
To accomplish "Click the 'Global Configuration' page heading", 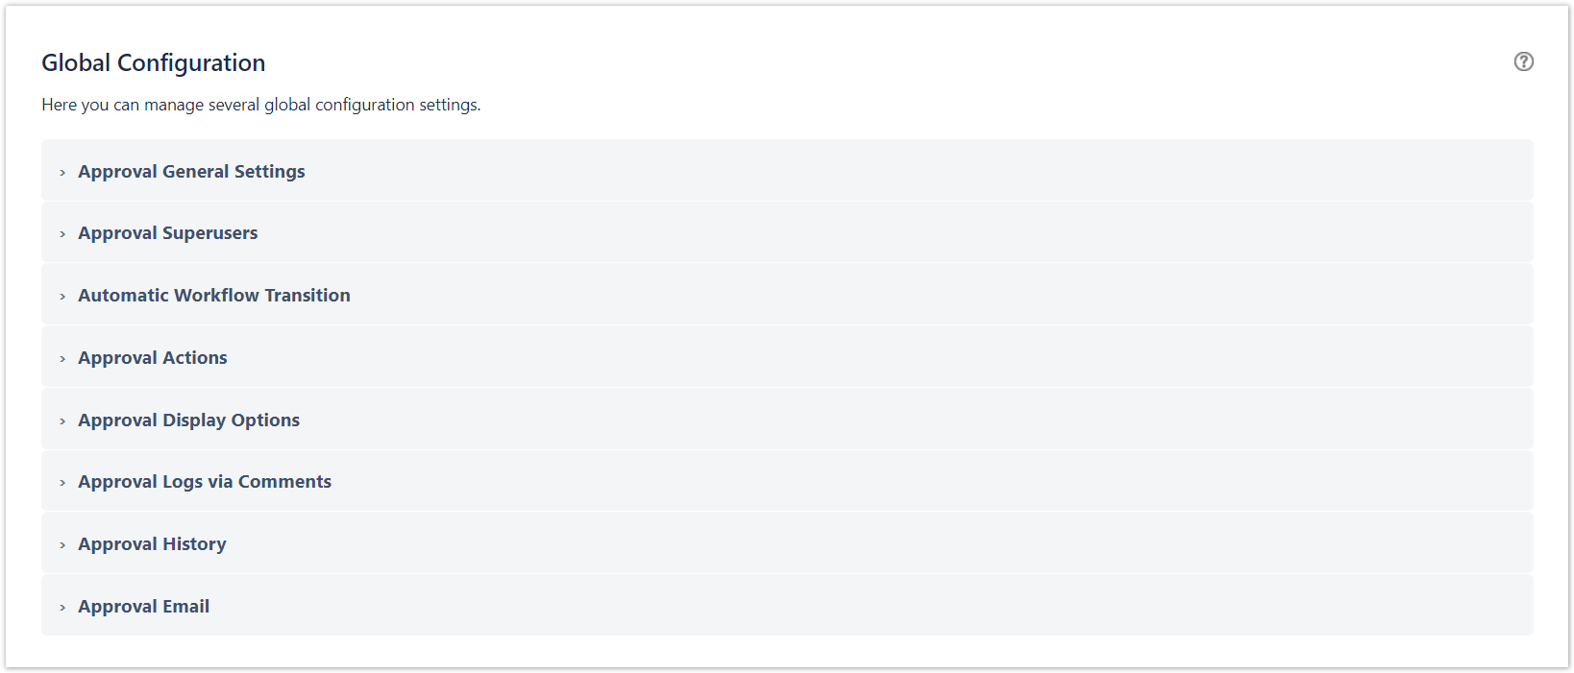I will click(154, 63).
